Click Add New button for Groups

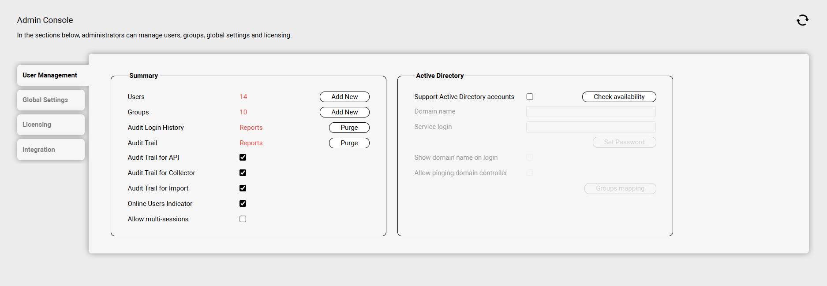click(x=344, y=112)
